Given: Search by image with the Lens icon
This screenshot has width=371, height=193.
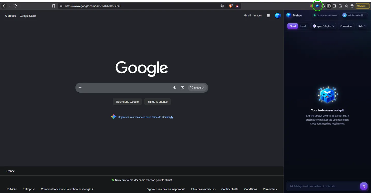Looking at the screenshot, I should 182,87.
